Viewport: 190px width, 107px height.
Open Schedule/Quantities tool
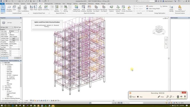(x=89, y=9)
